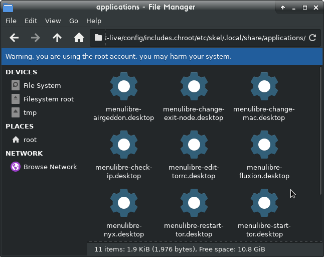This screenshot has height=257, width=324.
Task: Select menulibre-fluxion.desktop file icon
Action: 264,145
